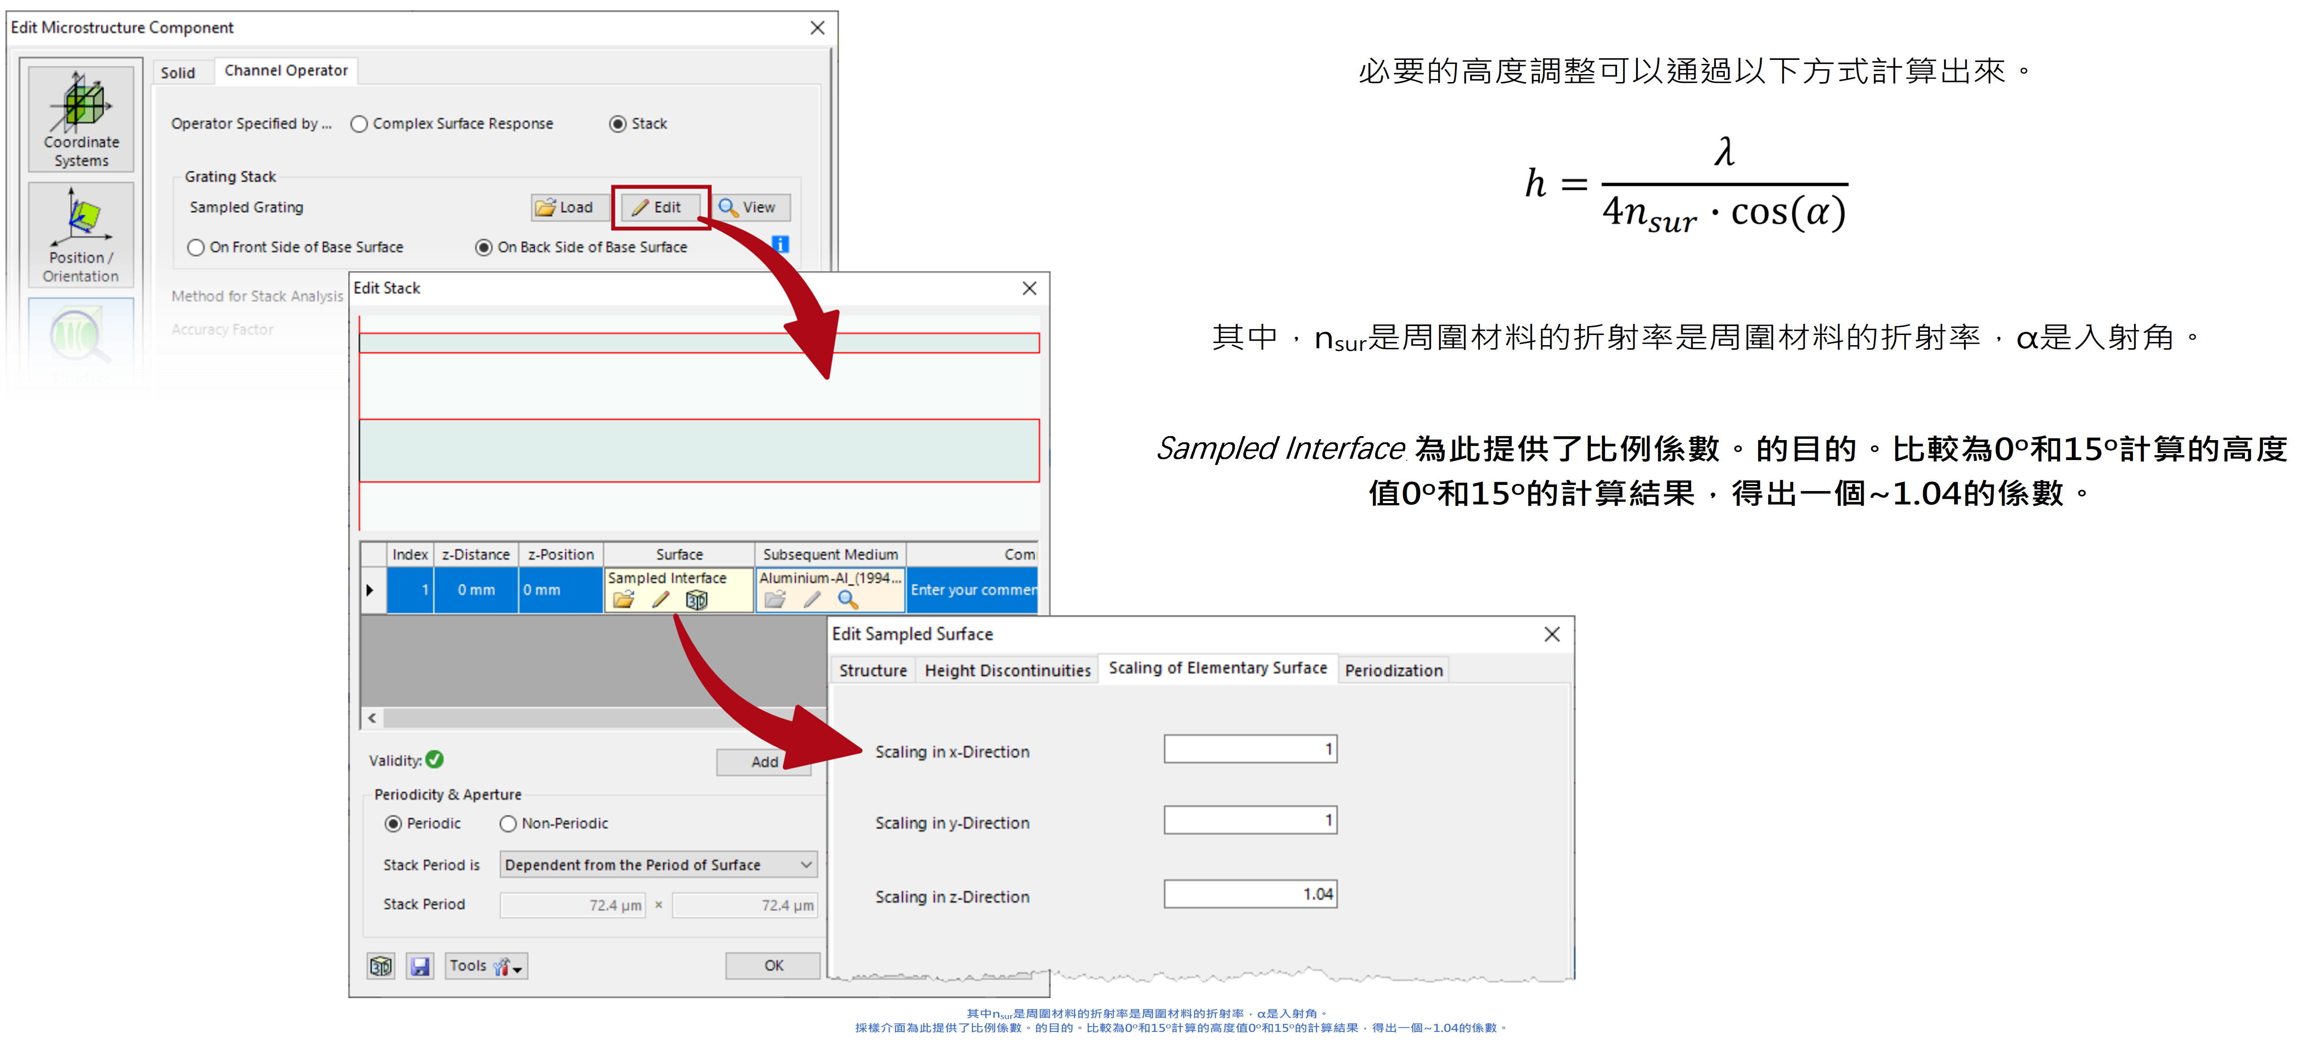The width and height of the screenshot is (2311, 1047).
Task: Click the Edit button for Sampled Grating
Action: coord(660,207)
